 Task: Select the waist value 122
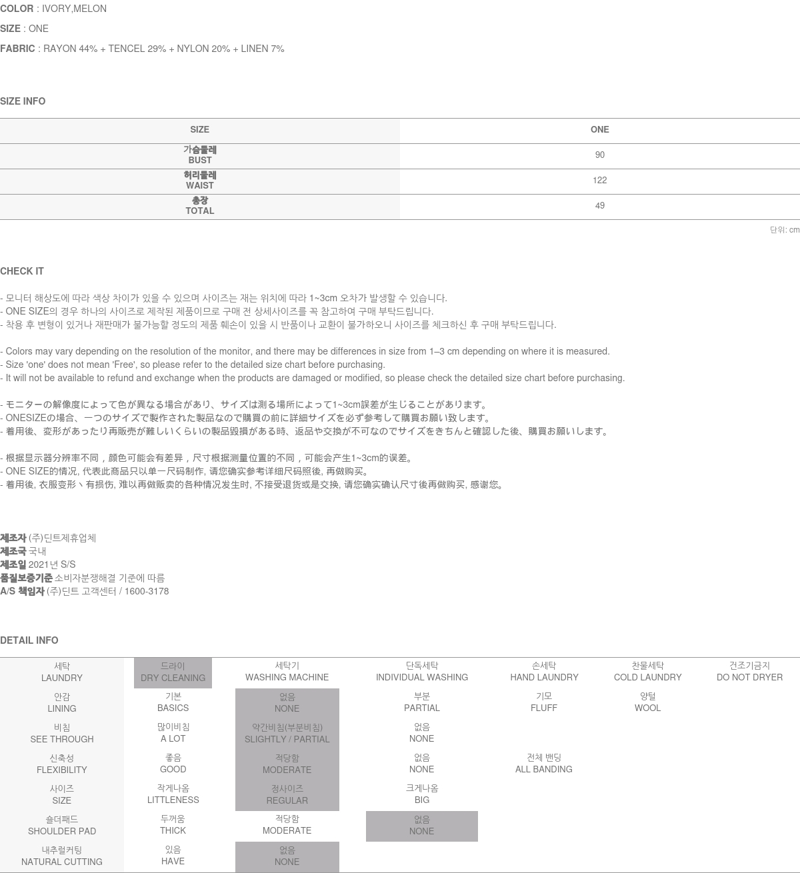(x=600, y=181)
